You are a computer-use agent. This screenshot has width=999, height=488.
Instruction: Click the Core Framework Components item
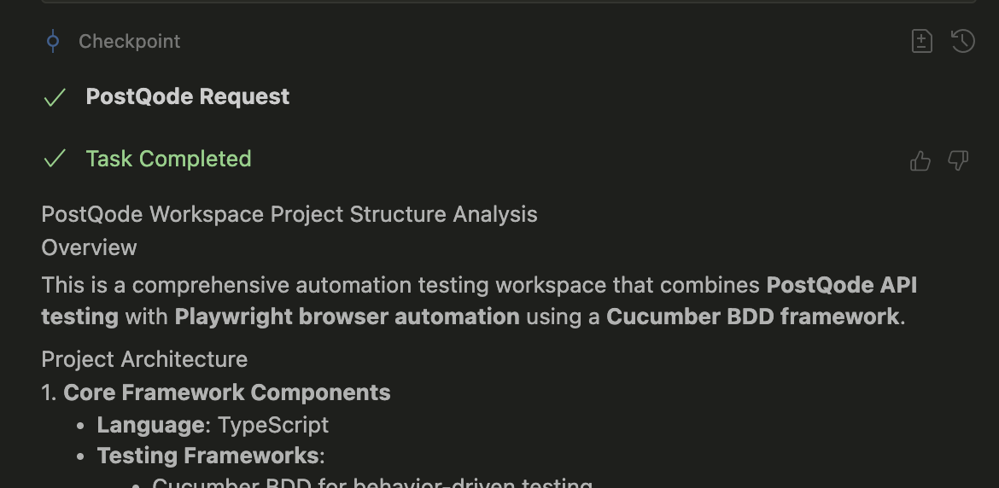[x=226, y=392]
